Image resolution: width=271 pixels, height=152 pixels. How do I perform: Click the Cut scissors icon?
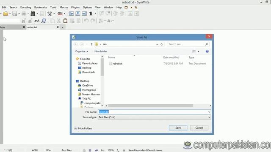coord(59,21)
